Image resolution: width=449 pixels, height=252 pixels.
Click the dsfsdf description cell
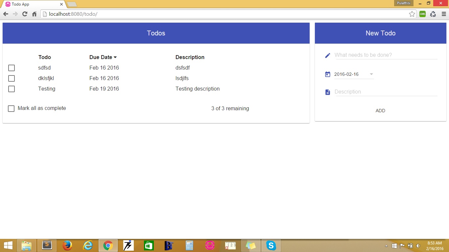(183, 68)
